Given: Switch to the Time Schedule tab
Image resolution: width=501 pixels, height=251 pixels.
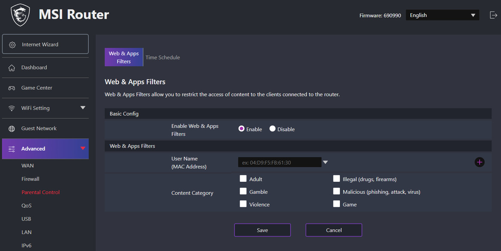Looking at the screenshot, I should (x=162, y=57).
